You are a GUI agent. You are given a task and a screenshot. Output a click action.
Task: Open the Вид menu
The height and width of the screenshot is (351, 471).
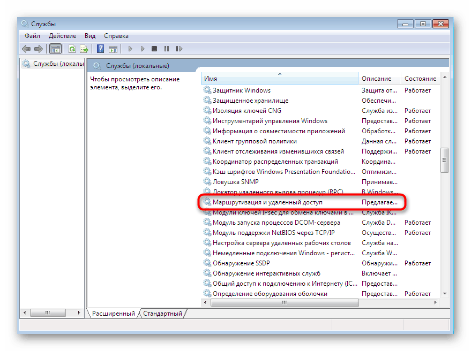90,36
